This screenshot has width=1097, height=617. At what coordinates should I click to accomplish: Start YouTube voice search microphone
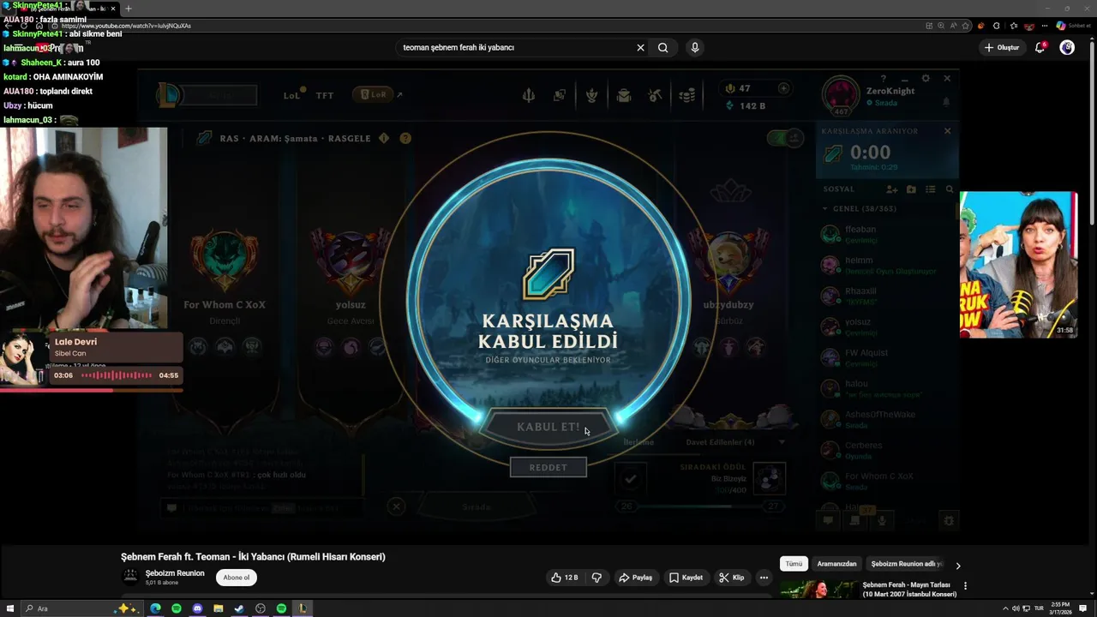point(695,48)
